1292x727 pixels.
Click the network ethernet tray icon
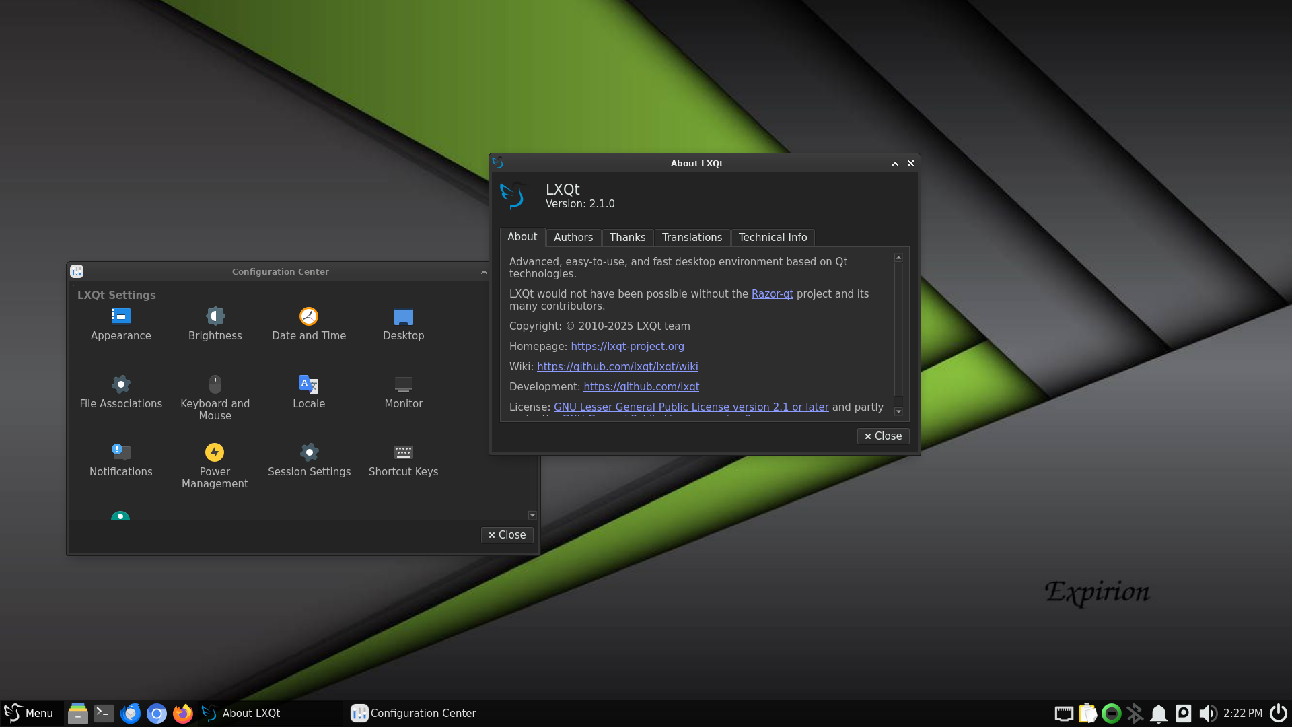[1064, 713]
